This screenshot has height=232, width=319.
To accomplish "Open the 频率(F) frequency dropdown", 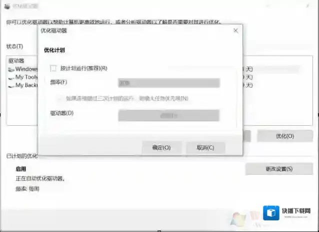I will tap(168, 83).
